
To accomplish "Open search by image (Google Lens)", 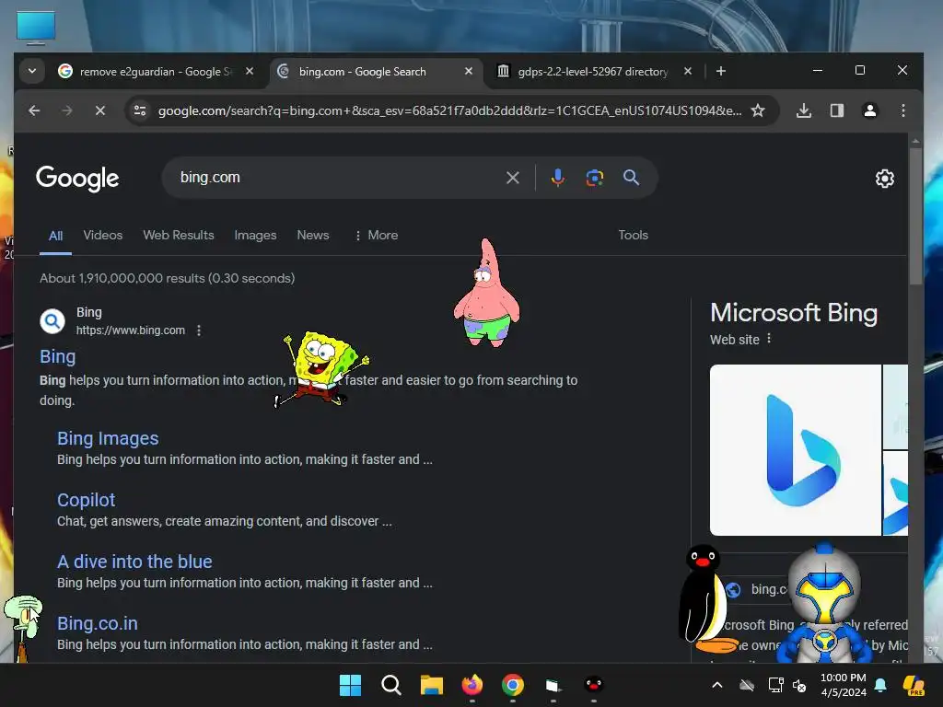I will (594, 178).
